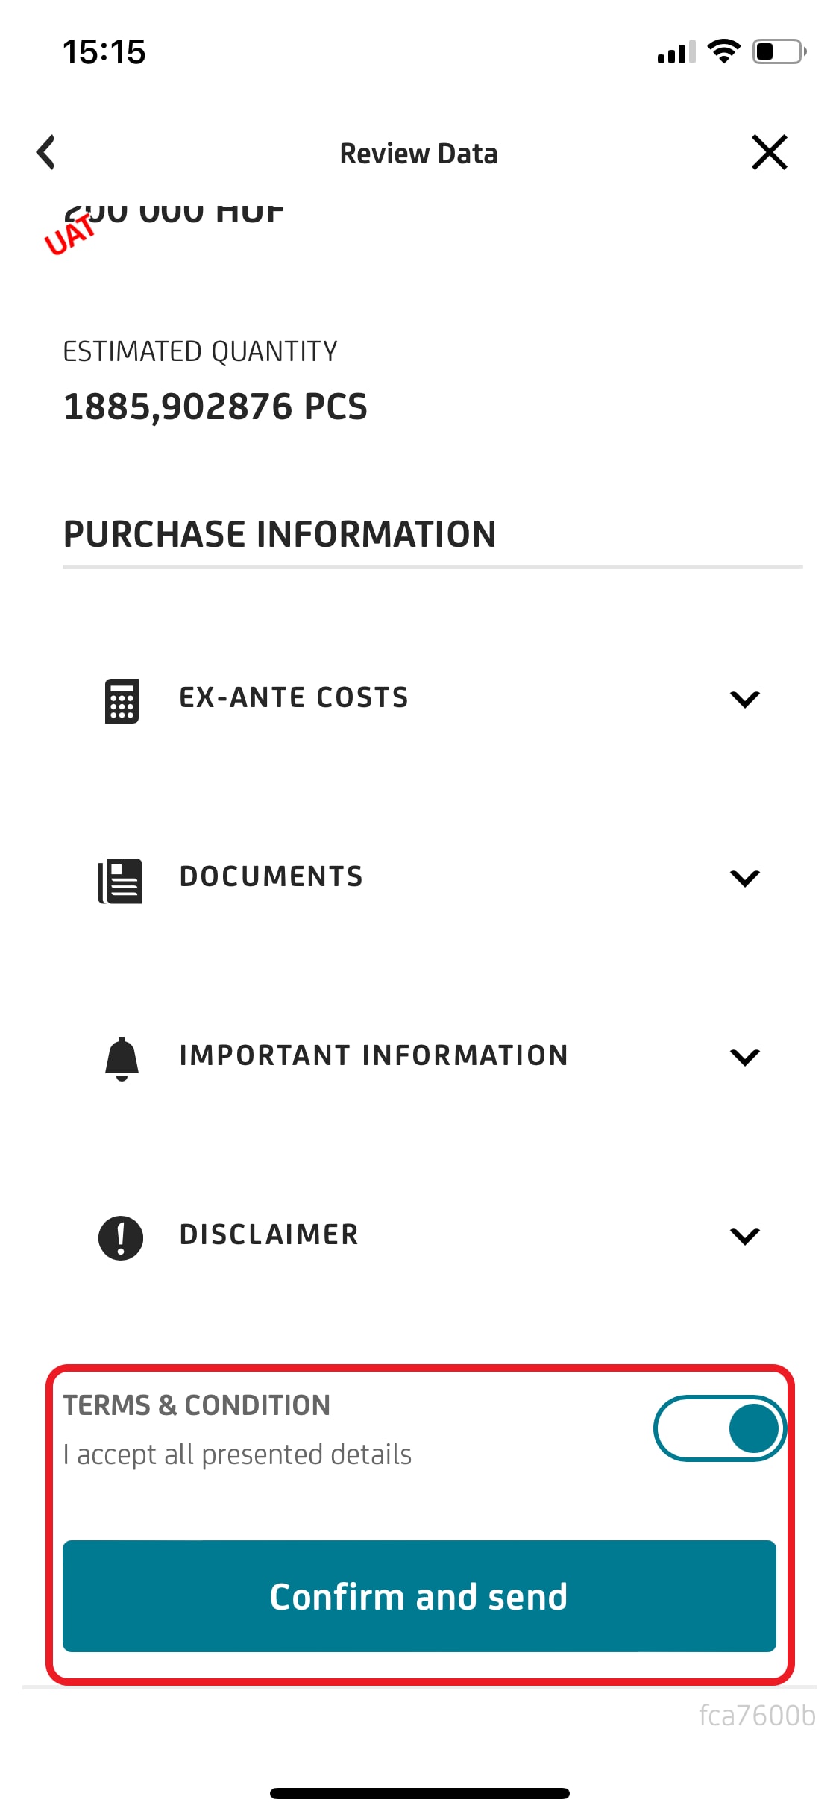Expand Important Information chevron

click(744, 1057)
